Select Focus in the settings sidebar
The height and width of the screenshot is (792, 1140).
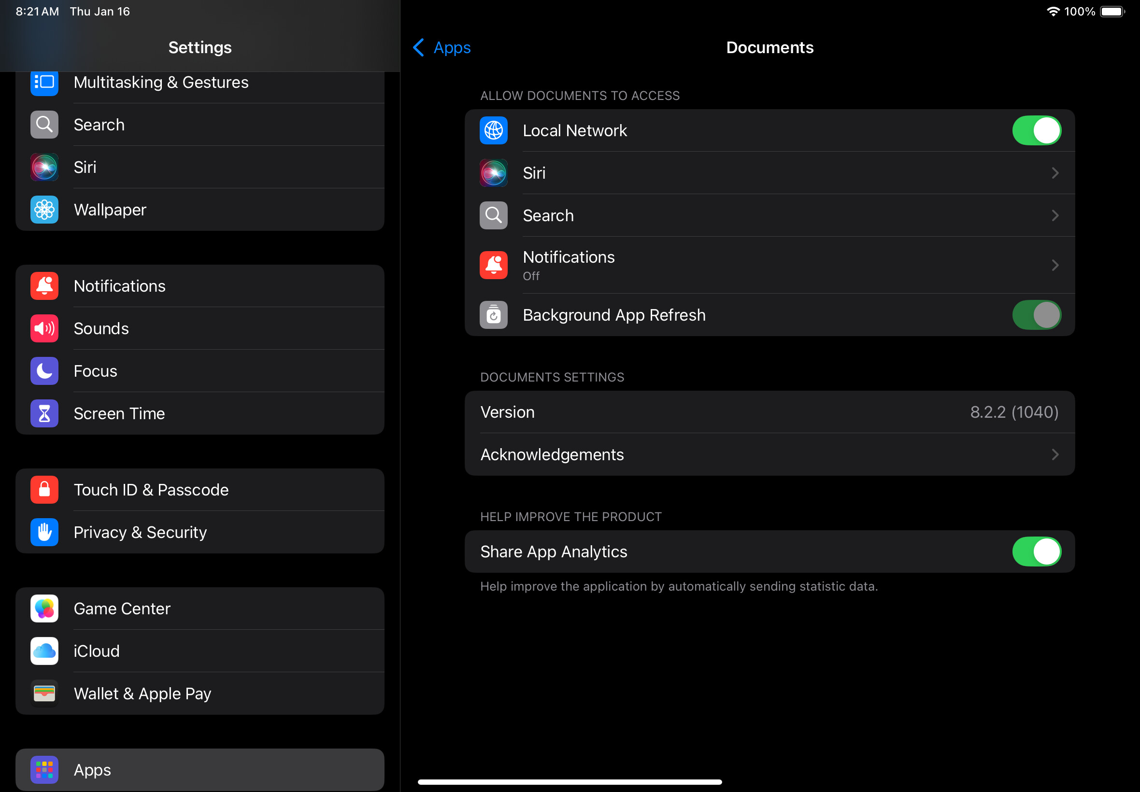[199, 371]
